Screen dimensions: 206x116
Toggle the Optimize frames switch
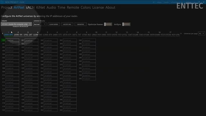click(108, 24)
